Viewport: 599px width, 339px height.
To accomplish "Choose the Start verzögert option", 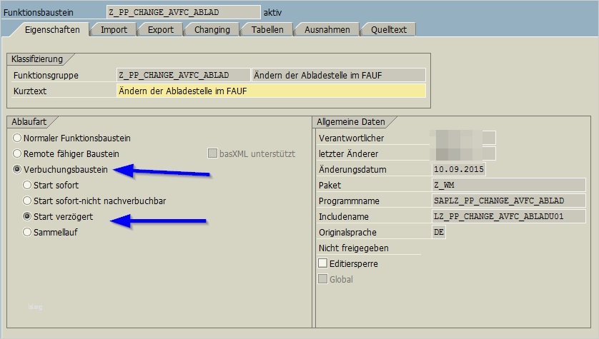I will click(x=26, y=216).
